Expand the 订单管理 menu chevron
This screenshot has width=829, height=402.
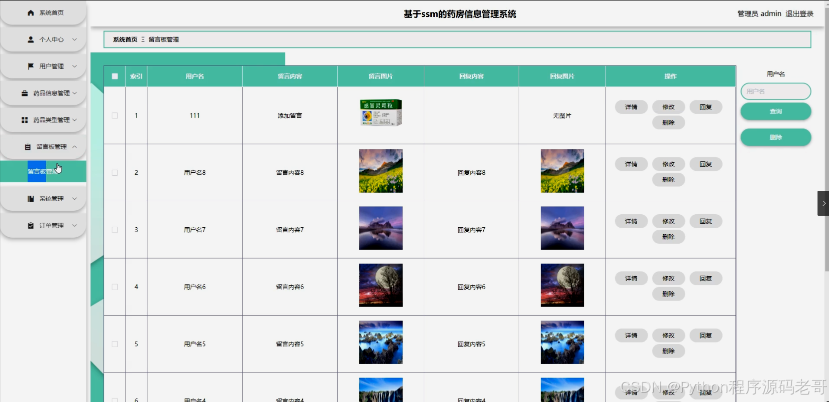click(x=74, y=226)
